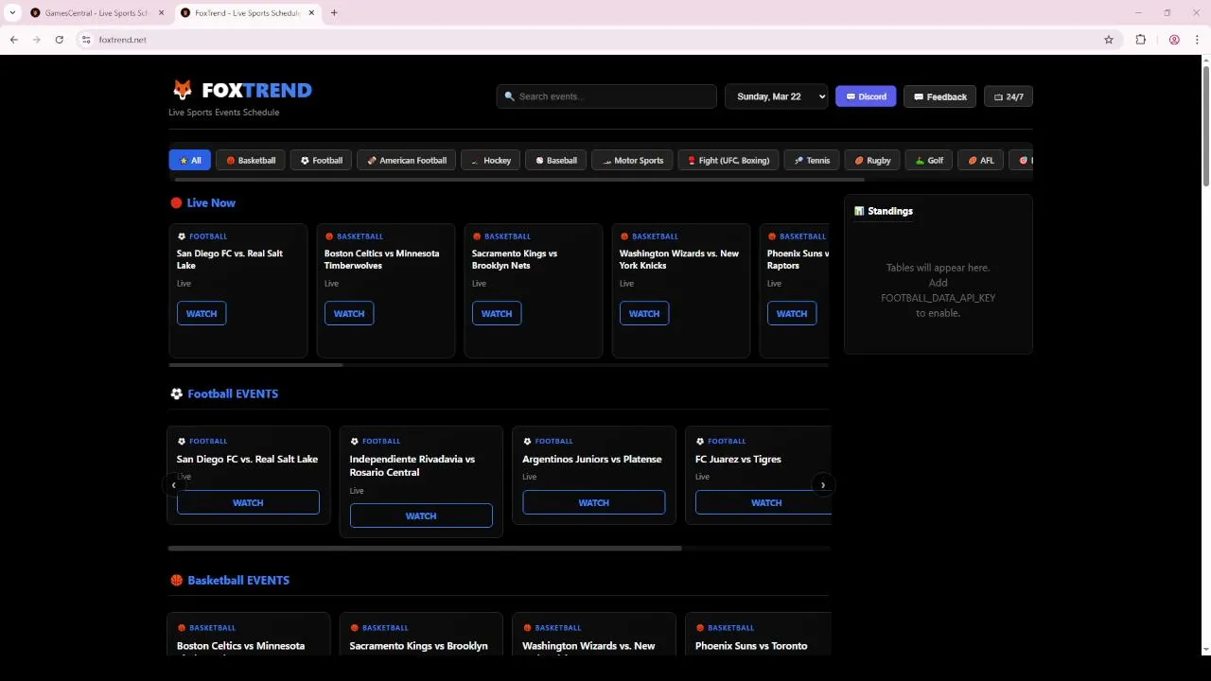Screen dimensions: 1211x681
Task: Open the browser extensions puzzle icon
Action: pyautogui.click(x=1140, y=40)
